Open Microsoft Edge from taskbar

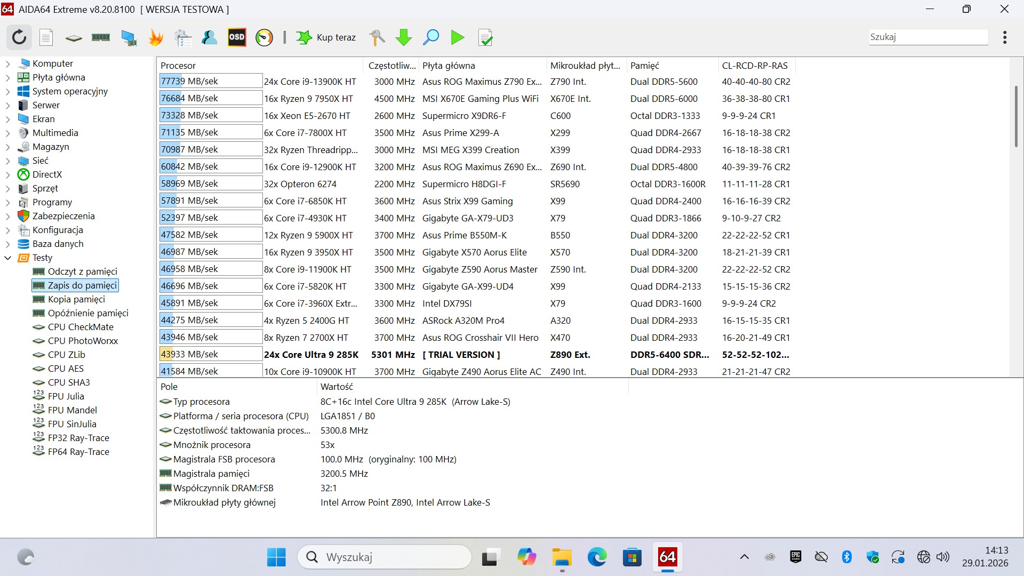[x=597, y=557]
